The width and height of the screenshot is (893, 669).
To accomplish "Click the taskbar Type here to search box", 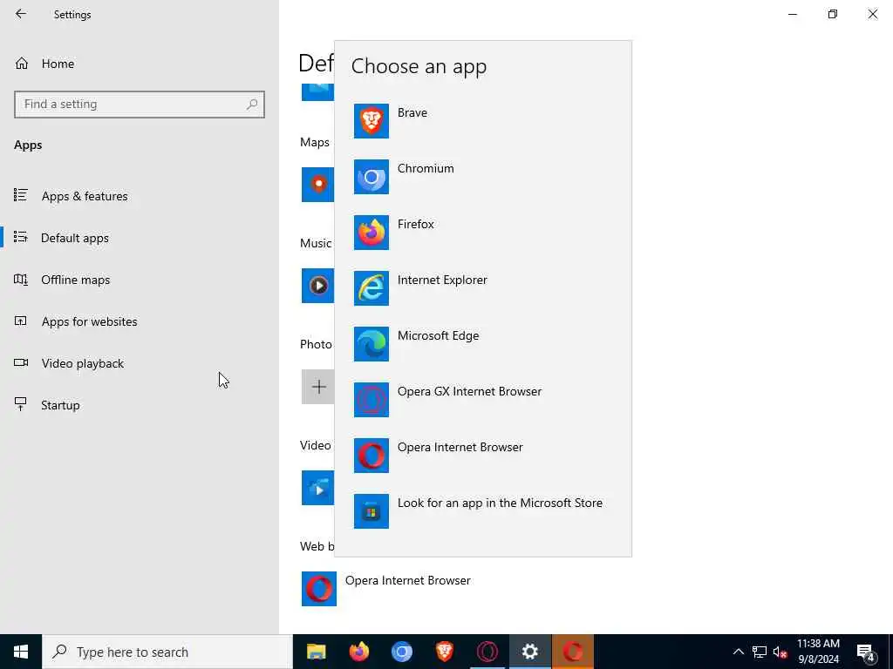I will coord(167,652).
